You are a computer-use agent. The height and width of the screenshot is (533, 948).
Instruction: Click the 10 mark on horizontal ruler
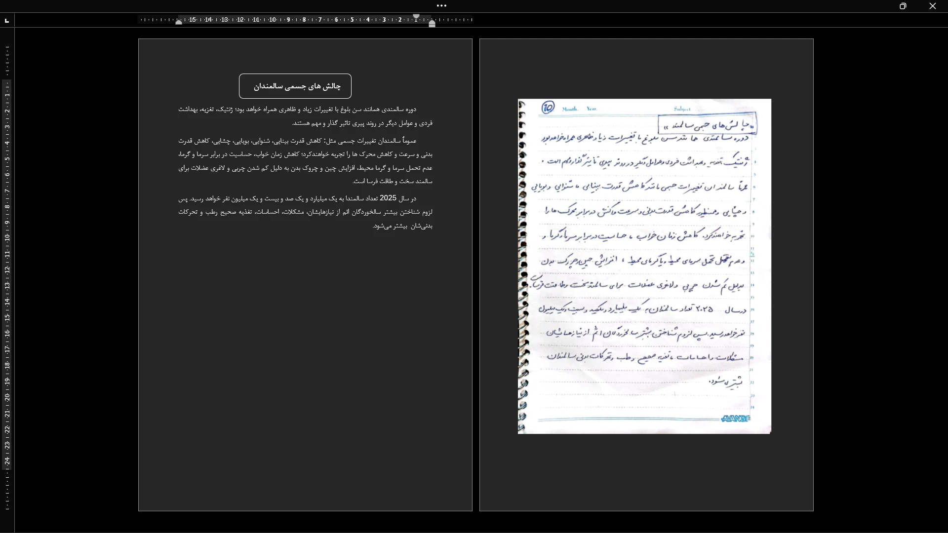(x=272, y=20)
